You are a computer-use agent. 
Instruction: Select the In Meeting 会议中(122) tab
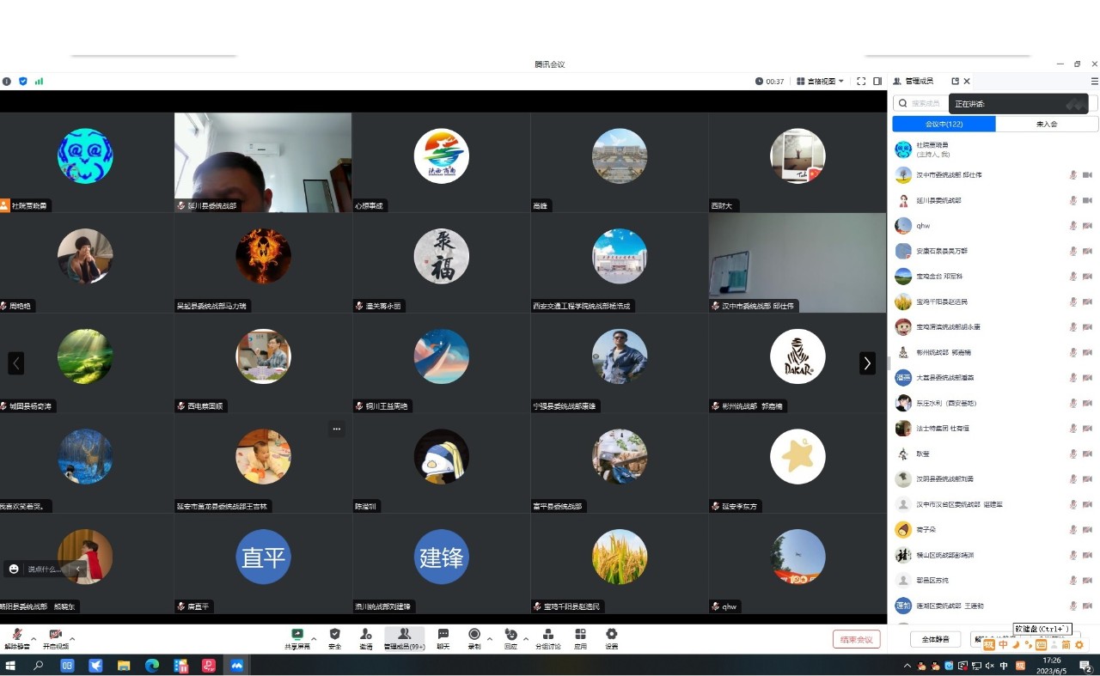(944, 125)
